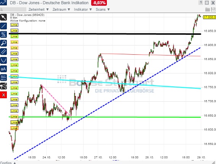Select the arrow pointer tool
Image resolution: width=216 pixels, height=164 pixels.
(3, 17)
